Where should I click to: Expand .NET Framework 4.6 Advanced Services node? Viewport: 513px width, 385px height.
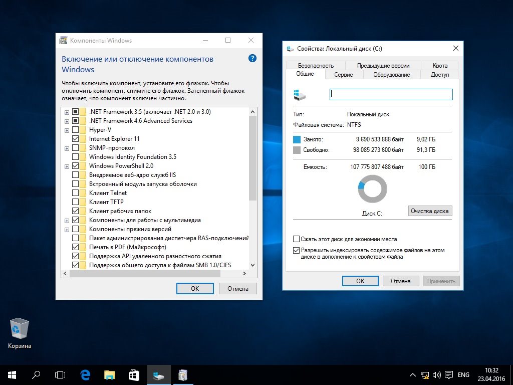pyautogui.click(x=67, y=121)
